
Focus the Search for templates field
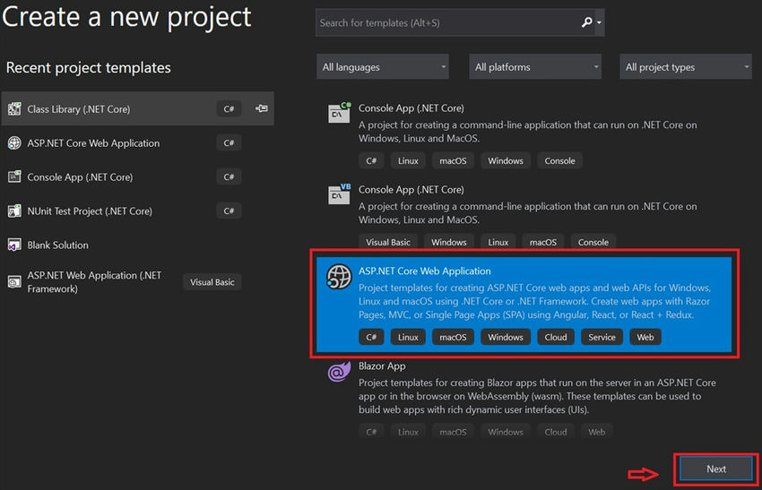(460, 22)
